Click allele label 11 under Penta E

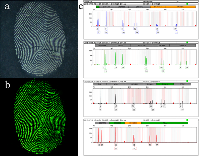176,32
